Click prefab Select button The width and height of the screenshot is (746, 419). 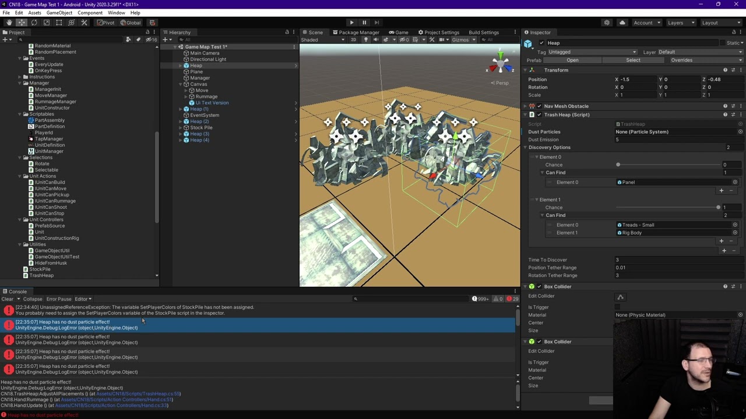pyautogui.click(x=633, y=60)
